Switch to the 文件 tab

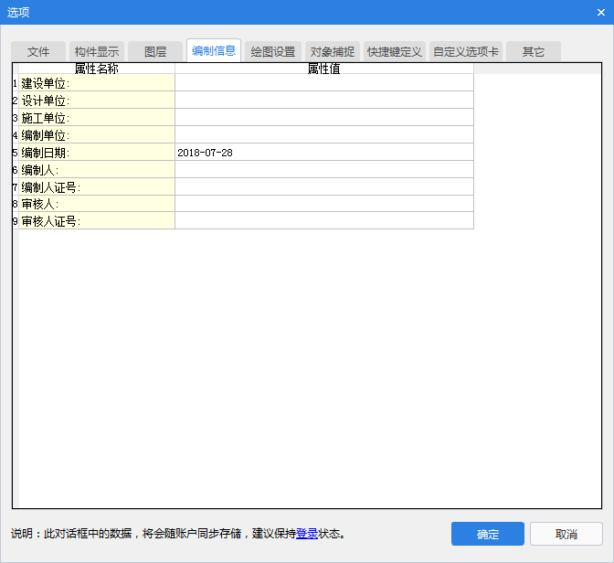pyautogui.click(x=38, y=52)
